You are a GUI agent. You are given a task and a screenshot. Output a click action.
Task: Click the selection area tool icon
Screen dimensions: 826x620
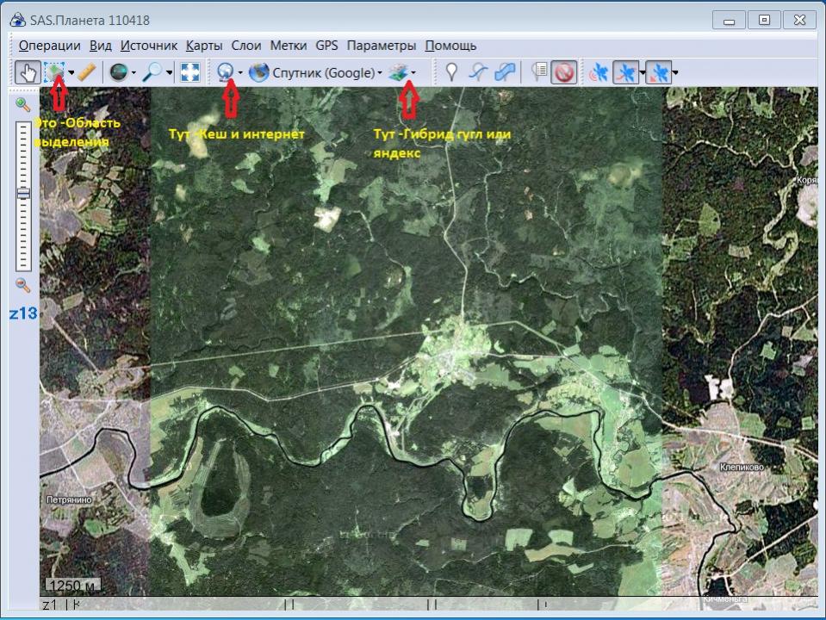[55, 73]
